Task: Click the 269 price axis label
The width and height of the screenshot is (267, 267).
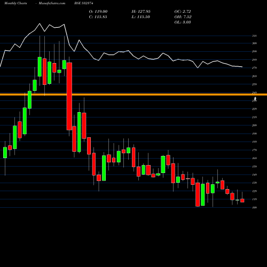Action: [254, 76]
